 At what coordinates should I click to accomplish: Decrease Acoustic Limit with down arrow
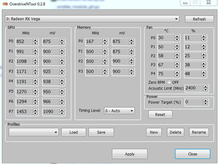(205, 90)
